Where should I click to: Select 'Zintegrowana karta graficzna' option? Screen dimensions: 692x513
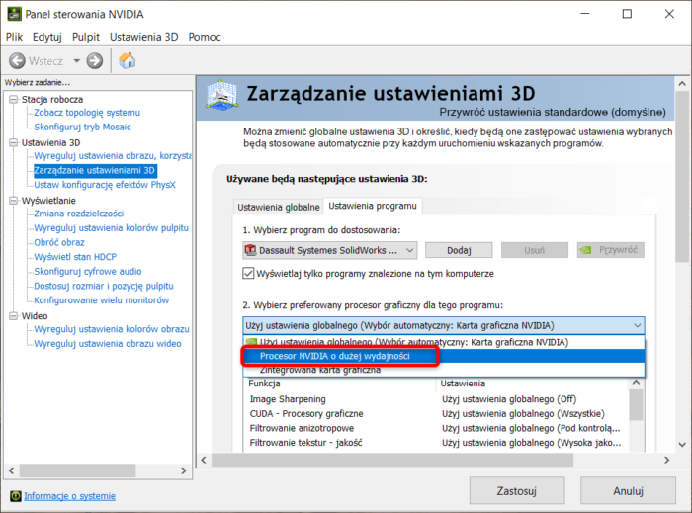pyautogui.click(x=444, y=370)
